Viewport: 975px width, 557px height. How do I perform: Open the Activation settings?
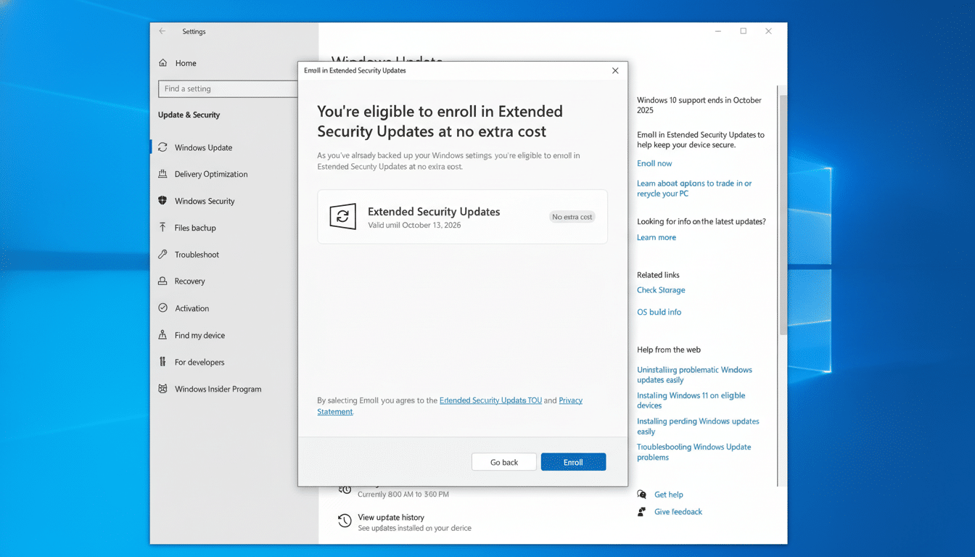coord(191,308)
